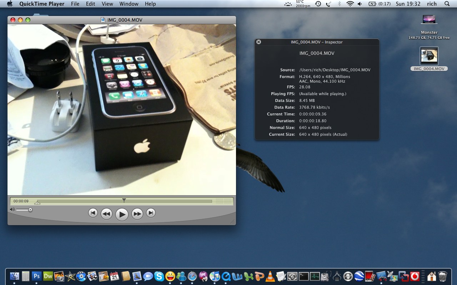
Task: Click the playhead marker on timeline
Action: [x=124, y=201]
